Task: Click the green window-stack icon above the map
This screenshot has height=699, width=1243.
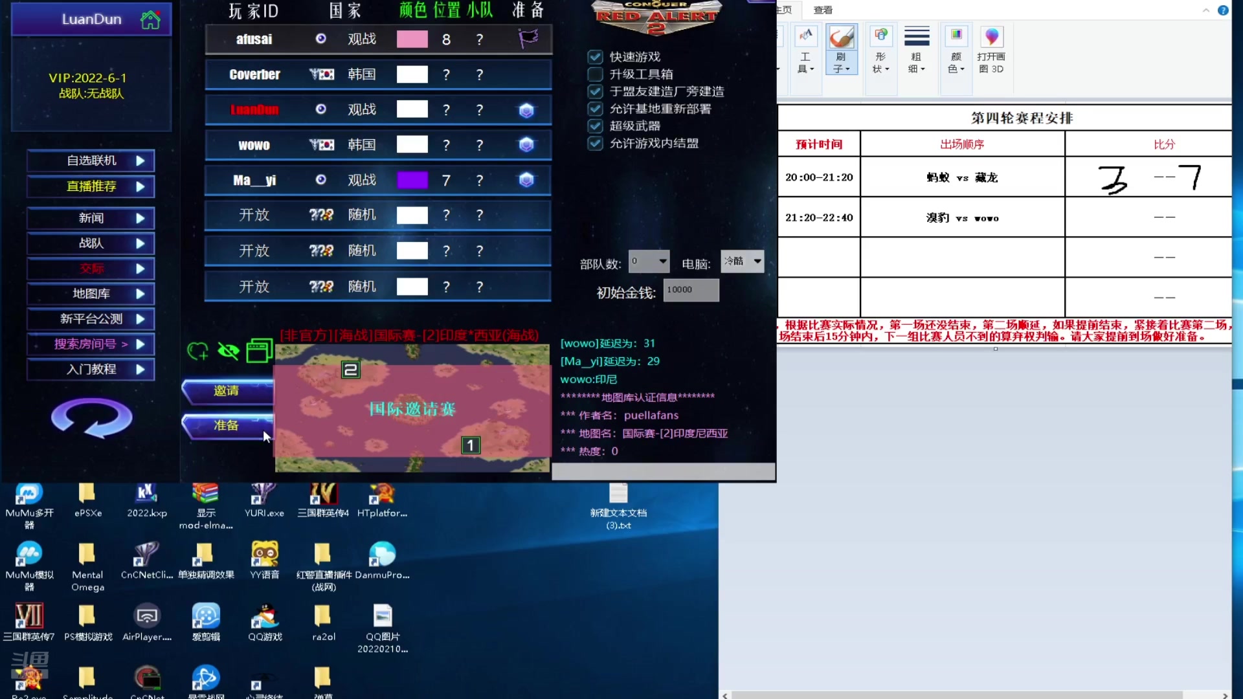Action: (259, 351)
